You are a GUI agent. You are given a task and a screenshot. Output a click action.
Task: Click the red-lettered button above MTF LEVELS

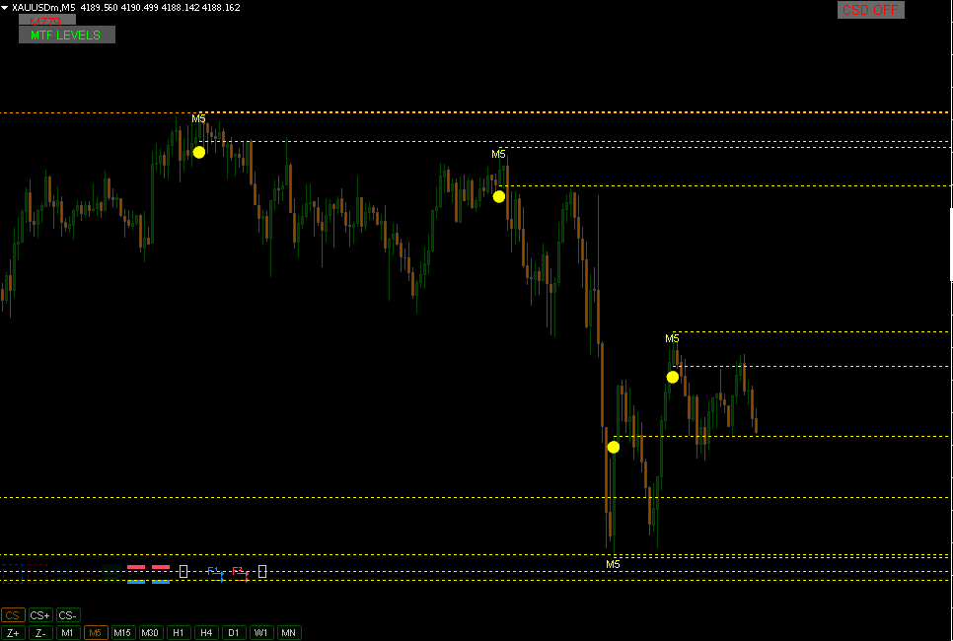(46, 20)
